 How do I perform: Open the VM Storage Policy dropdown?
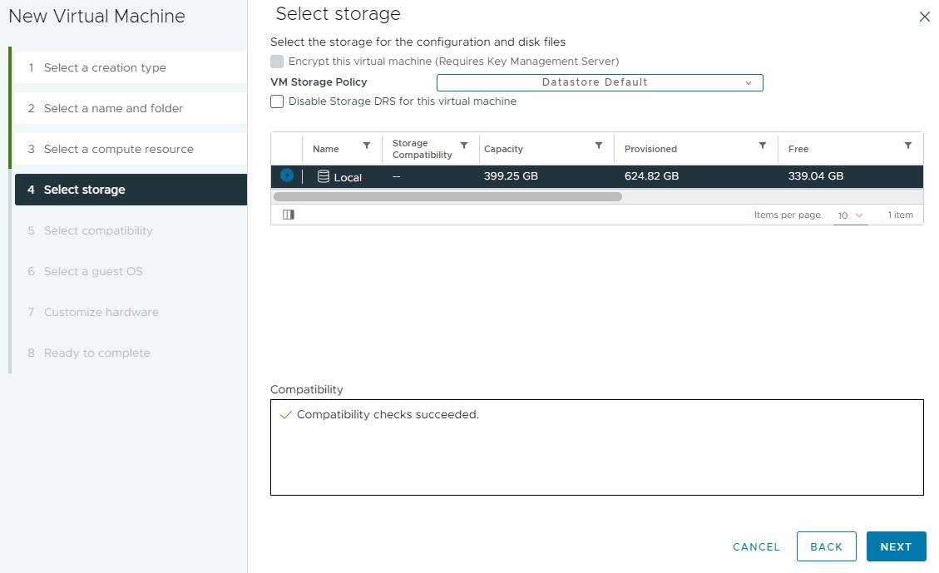[x=599, y=82]
